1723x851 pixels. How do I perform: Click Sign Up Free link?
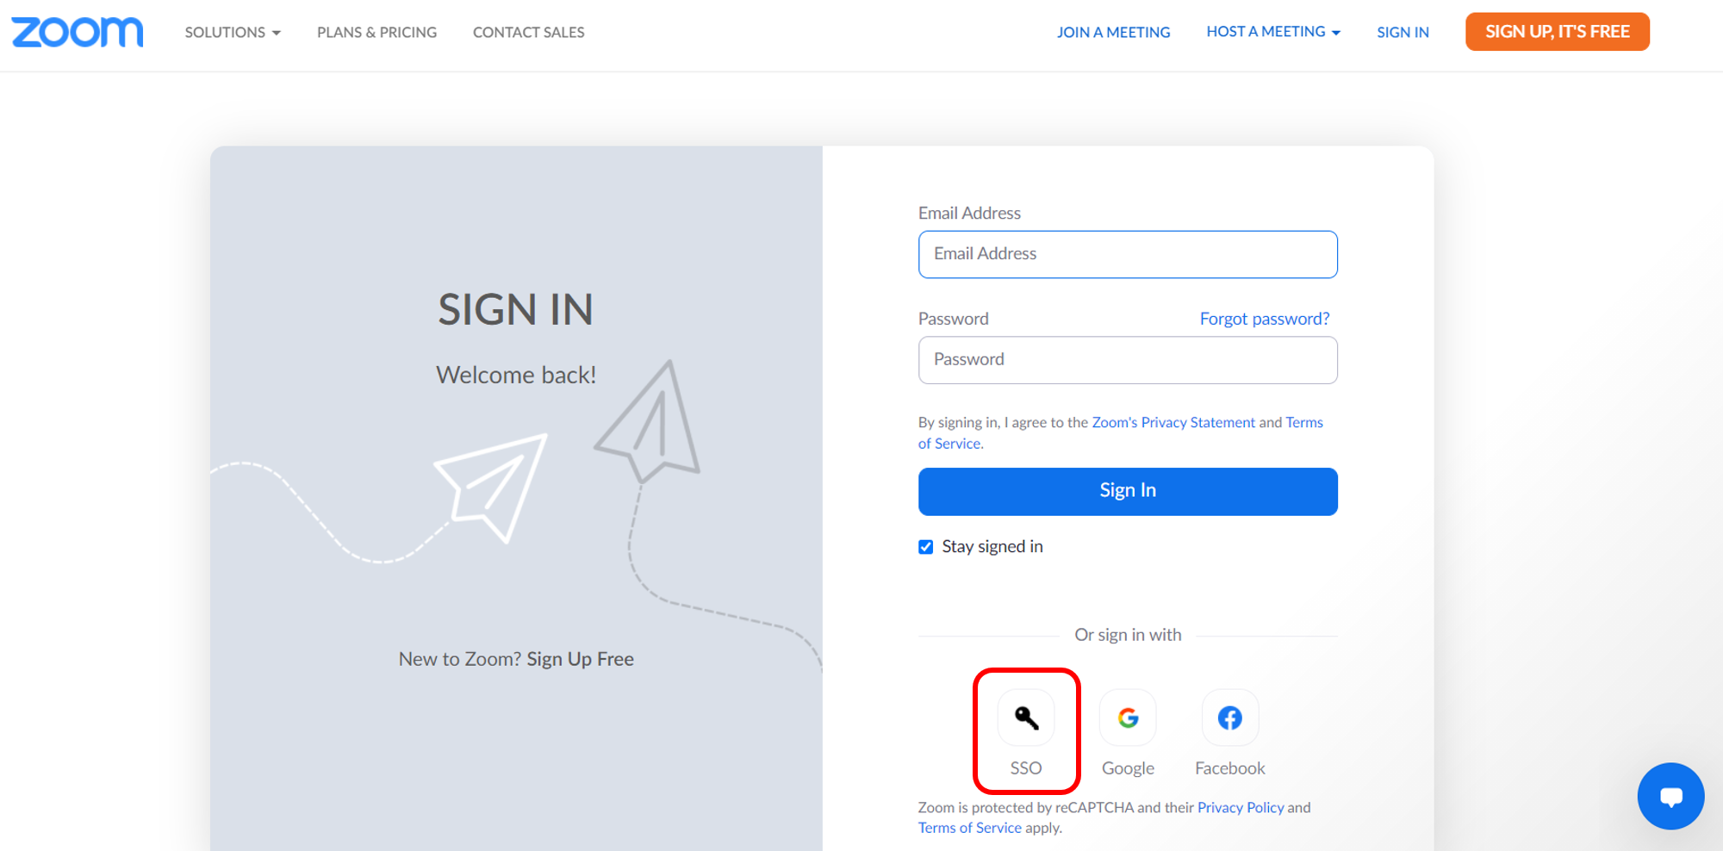tap(580, 659)
